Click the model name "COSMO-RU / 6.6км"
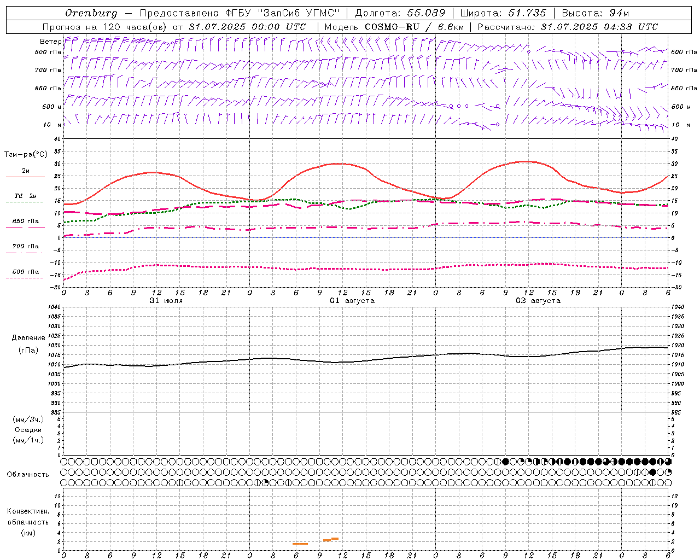Viewport: 700px width, 560px height. pos(414,27)
